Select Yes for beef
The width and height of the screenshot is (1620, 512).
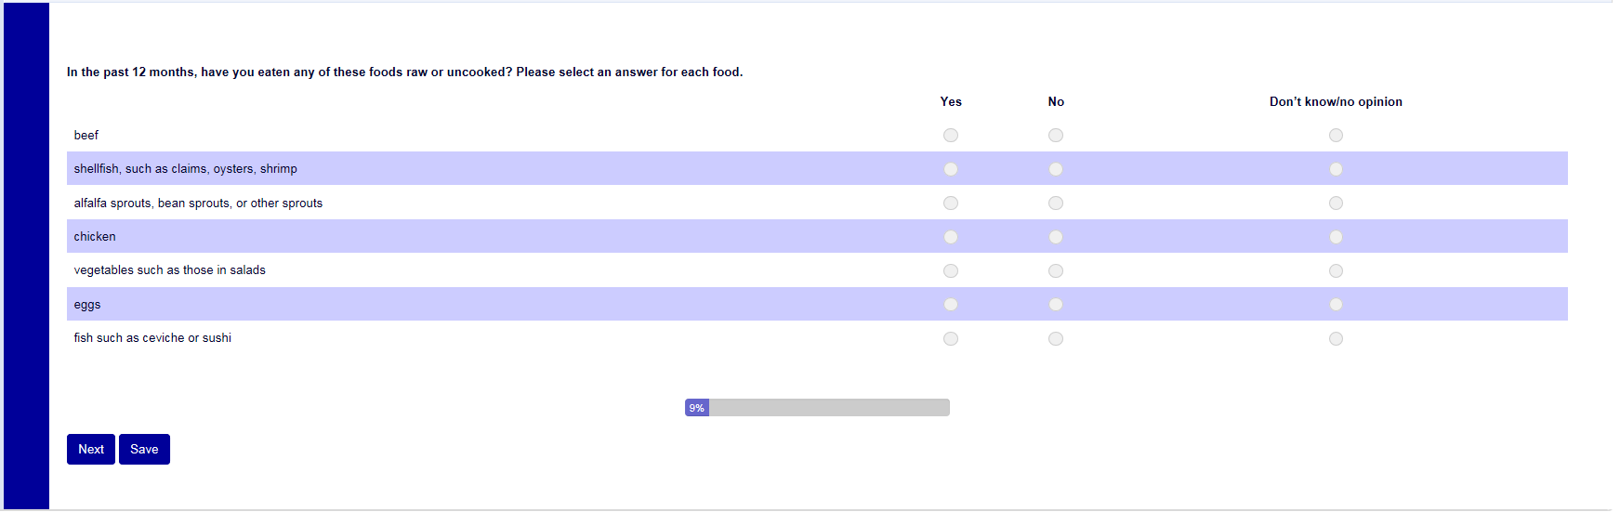coord(950,136)
